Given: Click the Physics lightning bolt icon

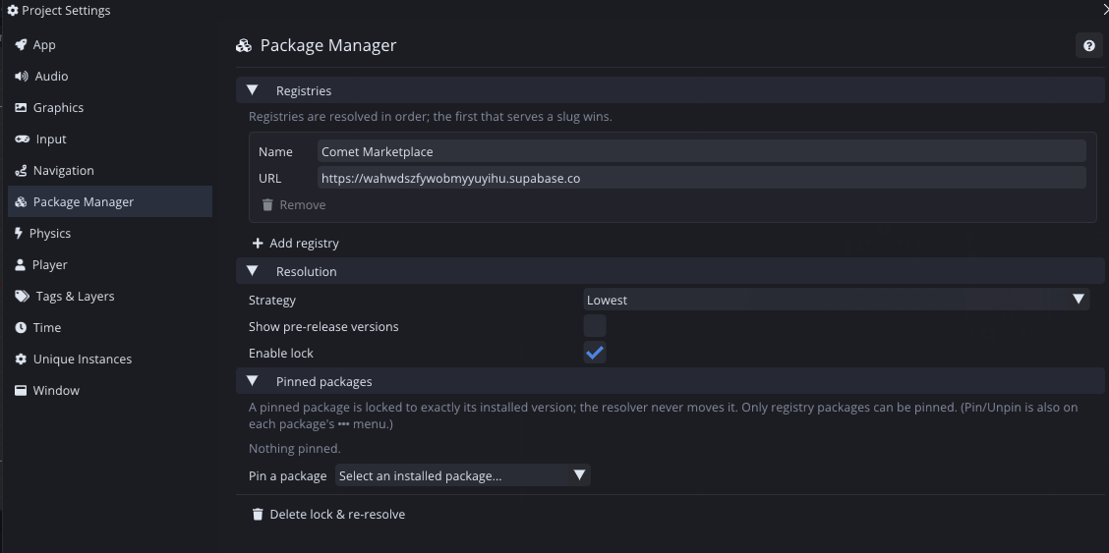Looking at the screenshot, I should pos(19,233).
